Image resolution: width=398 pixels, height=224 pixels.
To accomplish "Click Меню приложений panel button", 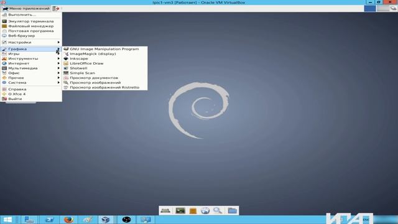I will pyautogui.click(x=26, y=8).
